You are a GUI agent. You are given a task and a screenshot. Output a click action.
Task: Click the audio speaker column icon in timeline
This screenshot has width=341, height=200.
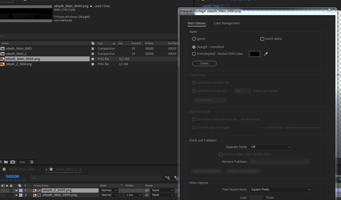[3, 186]
